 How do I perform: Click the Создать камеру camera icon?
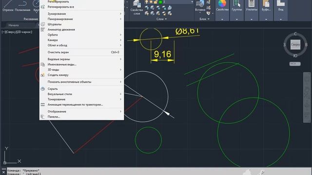click(x=43, y=75)
